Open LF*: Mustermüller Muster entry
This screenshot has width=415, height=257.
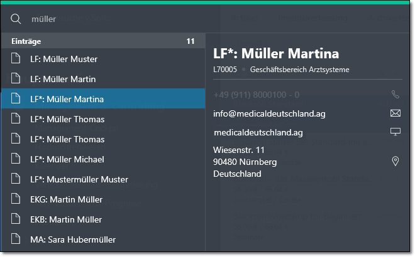(x=79, y=179)
